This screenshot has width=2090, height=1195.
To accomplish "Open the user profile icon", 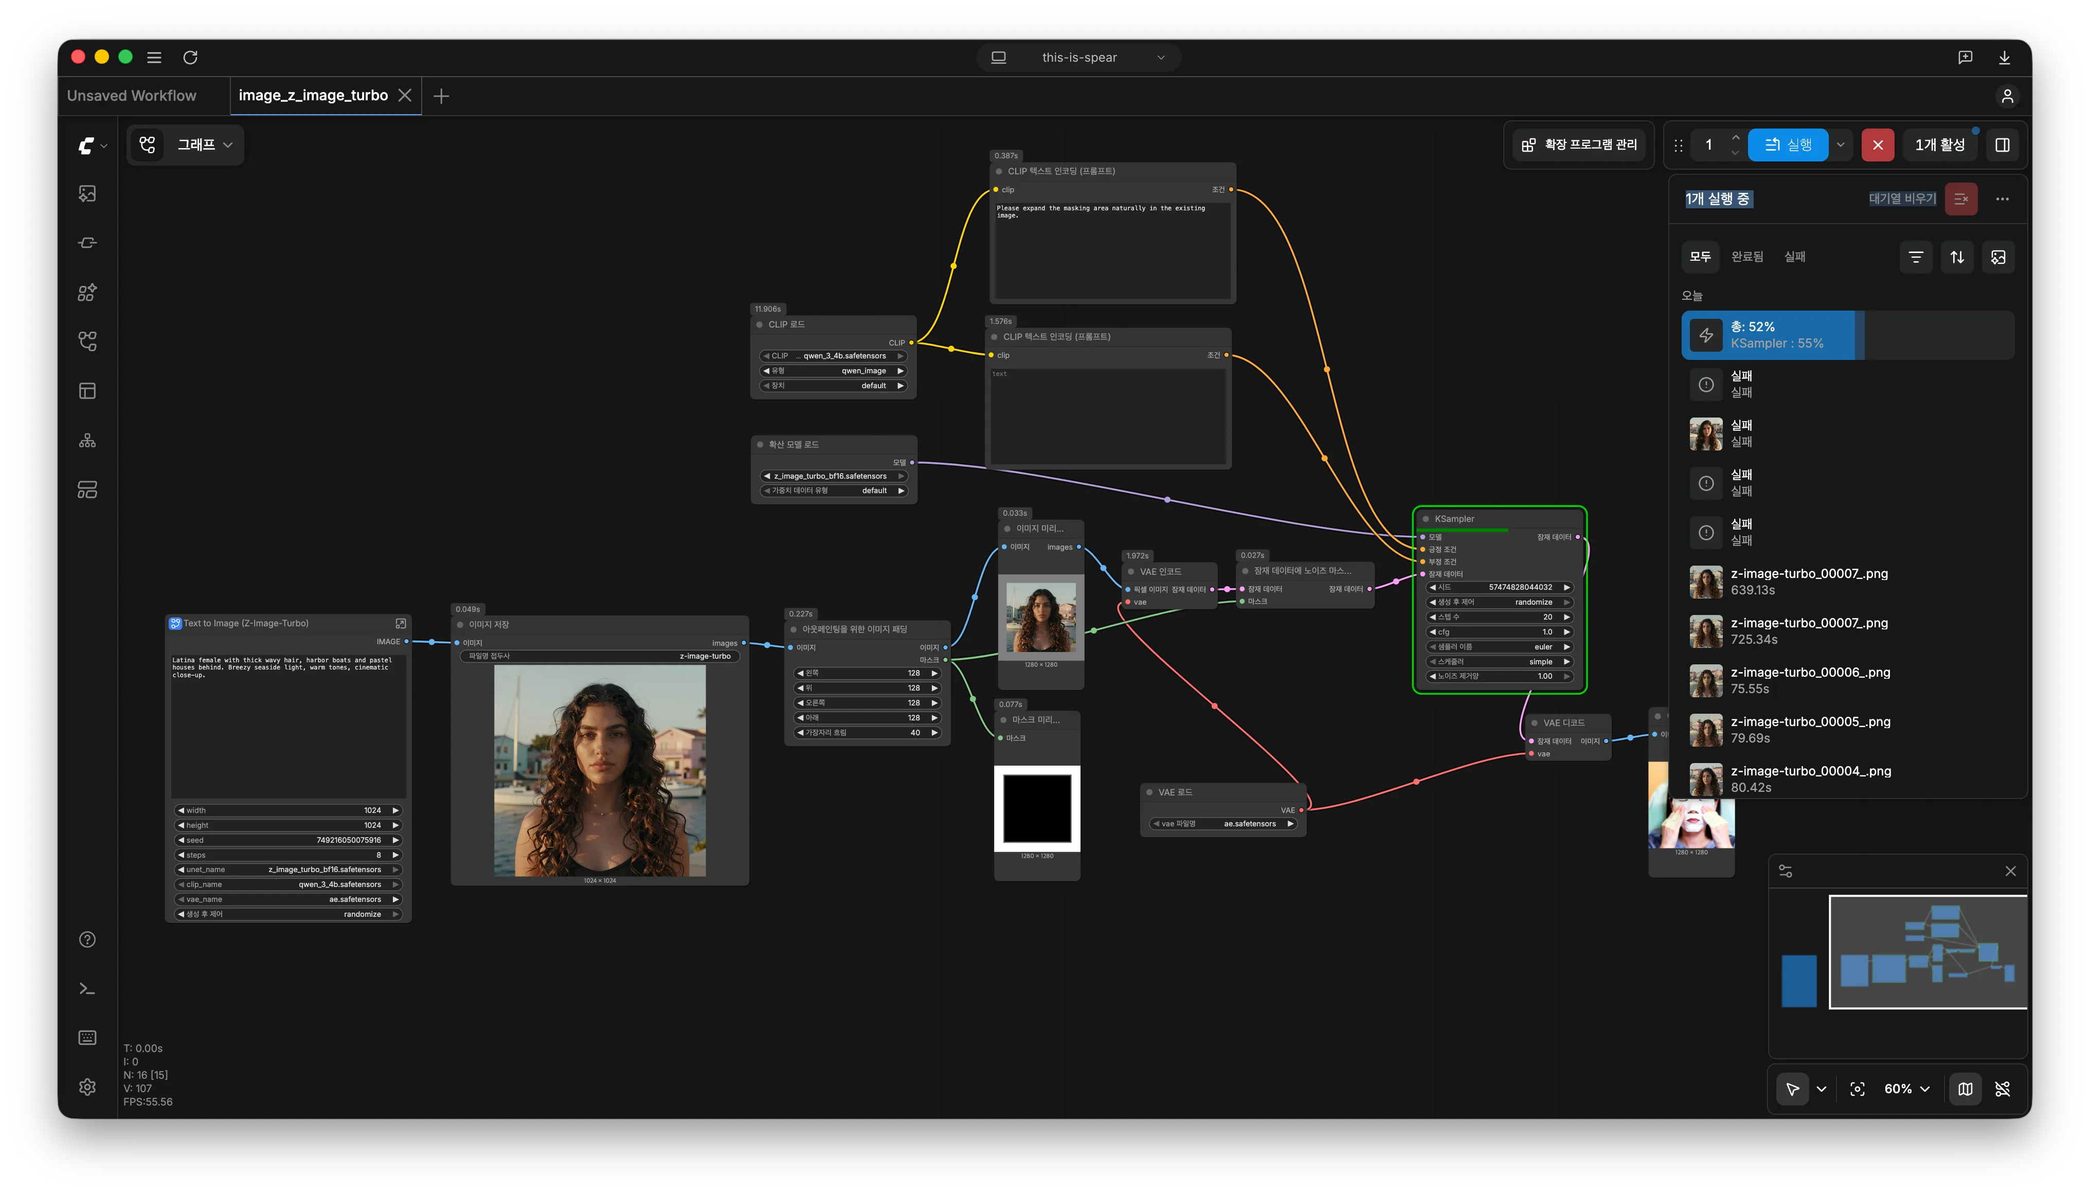I will coord(2007,96).
